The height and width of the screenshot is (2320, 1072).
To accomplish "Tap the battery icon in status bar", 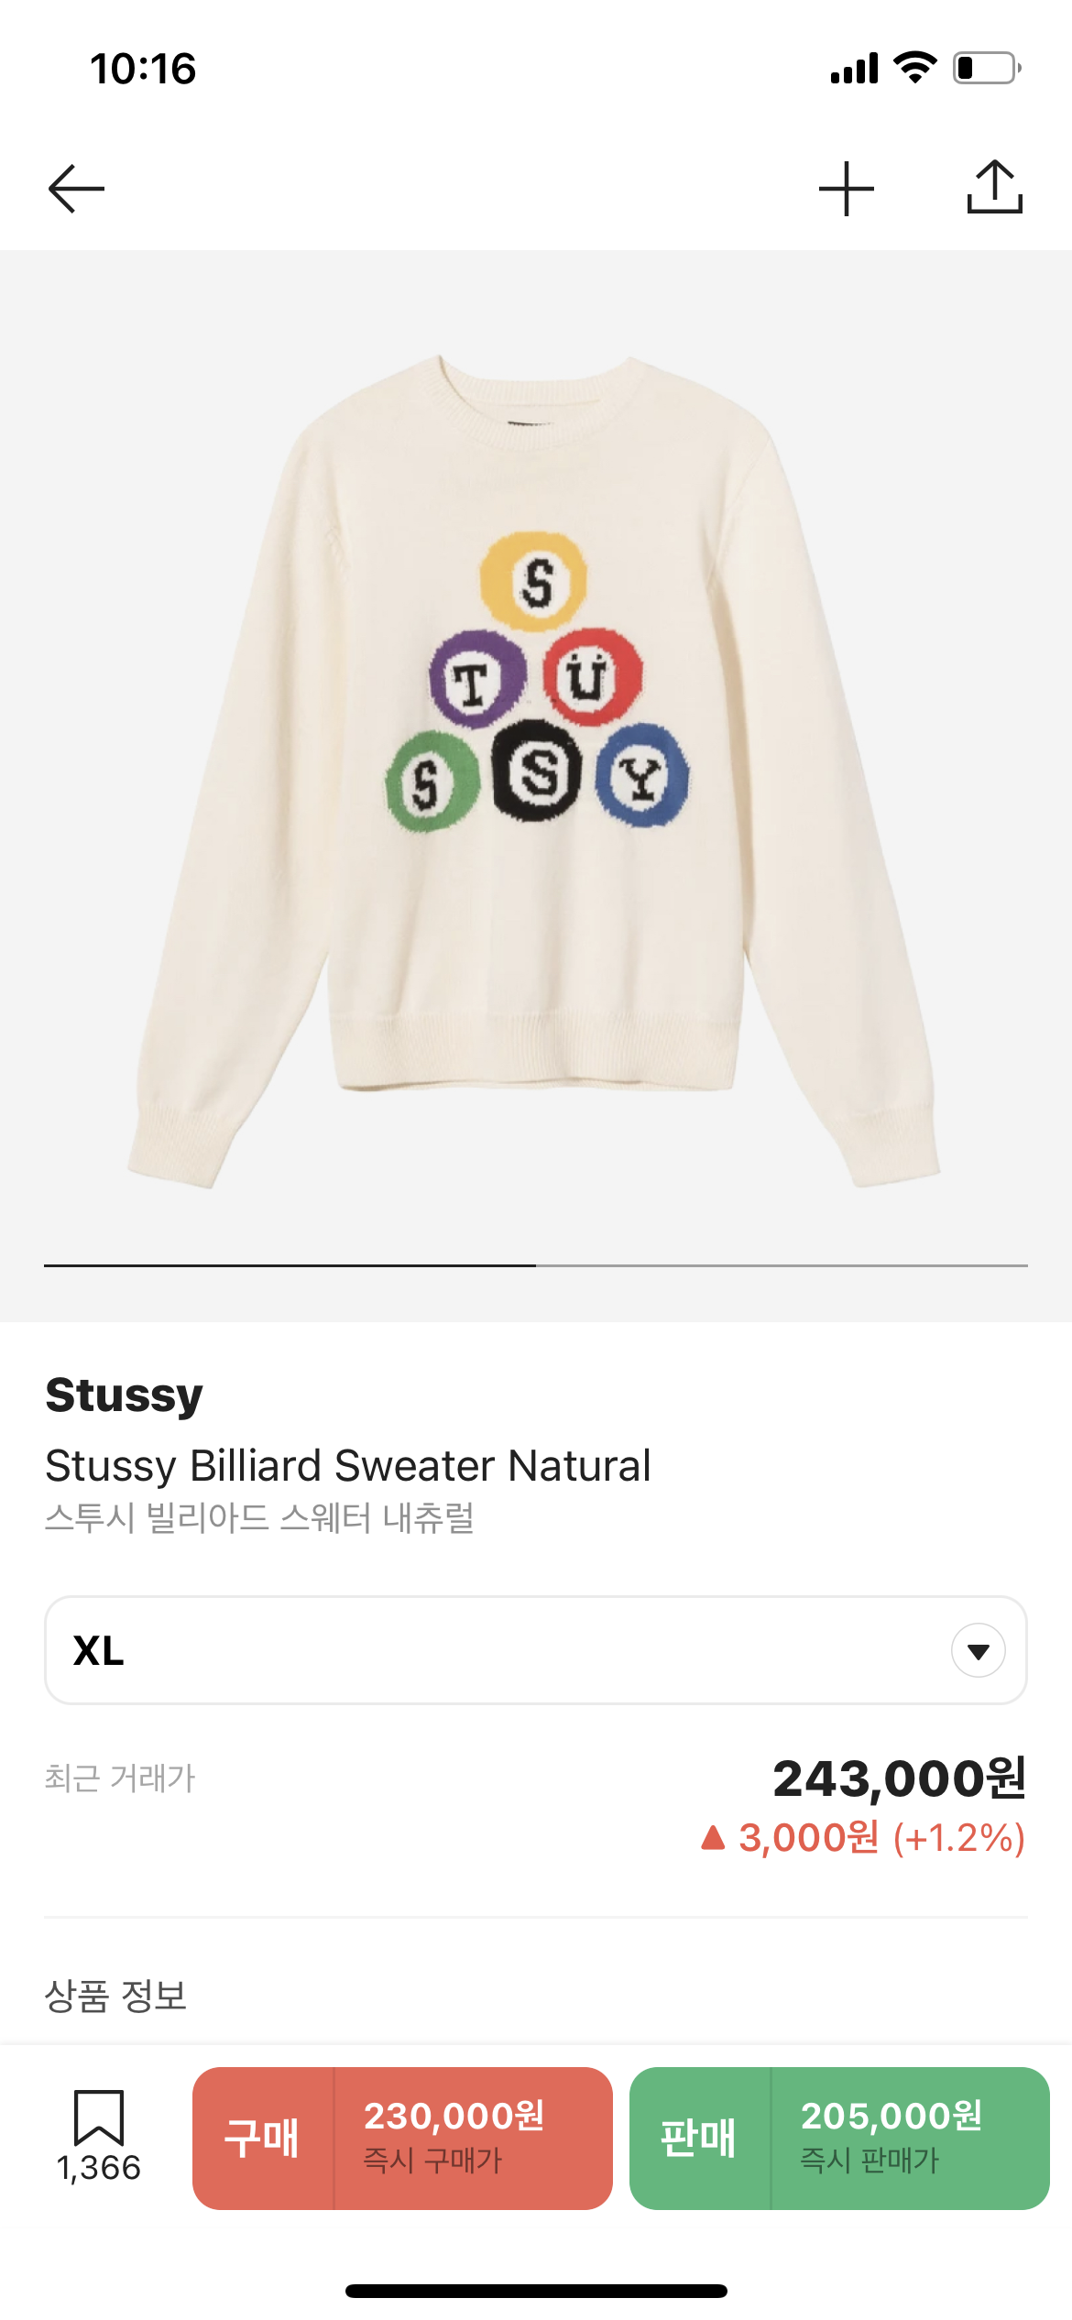I will tap(987, 69).
